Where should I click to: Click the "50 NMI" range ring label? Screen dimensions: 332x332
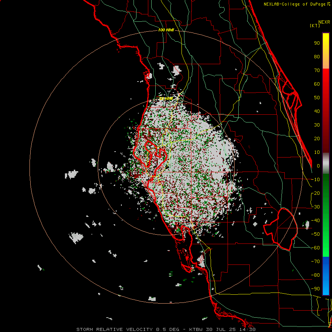coord(166,98)
